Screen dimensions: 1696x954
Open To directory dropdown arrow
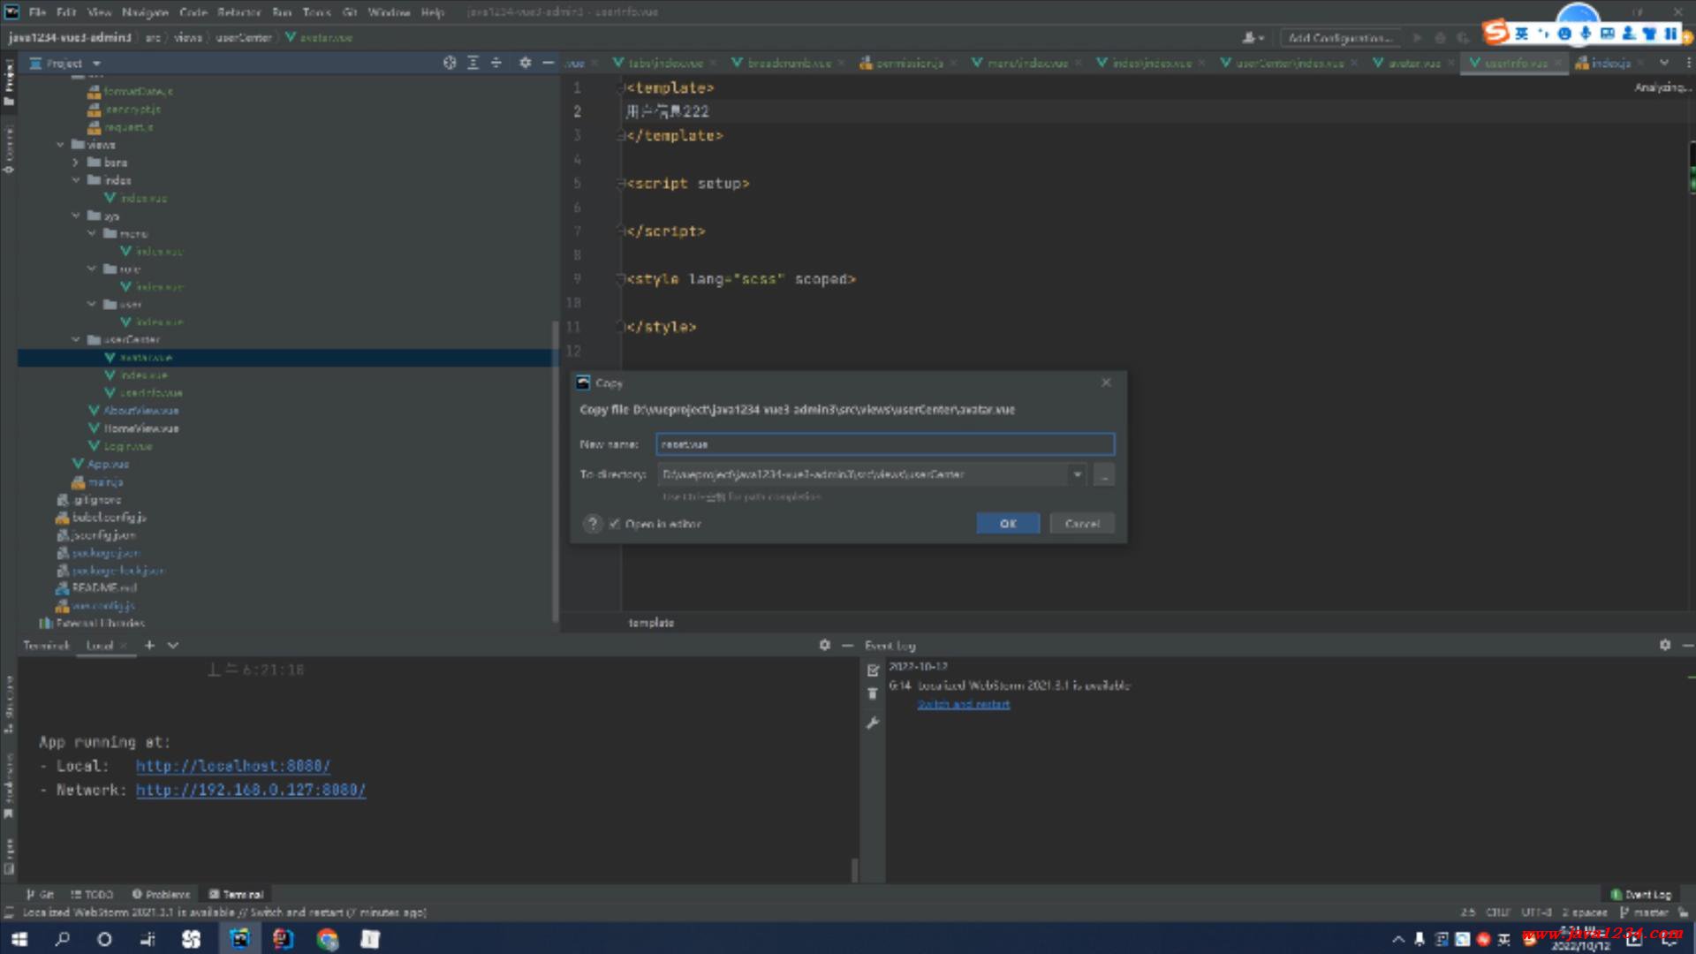click(x=1077, y=474)
